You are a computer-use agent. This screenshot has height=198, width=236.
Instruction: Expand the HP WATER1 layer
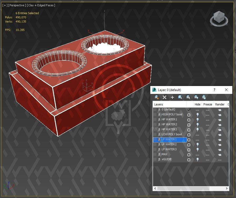tap(155, 120)
